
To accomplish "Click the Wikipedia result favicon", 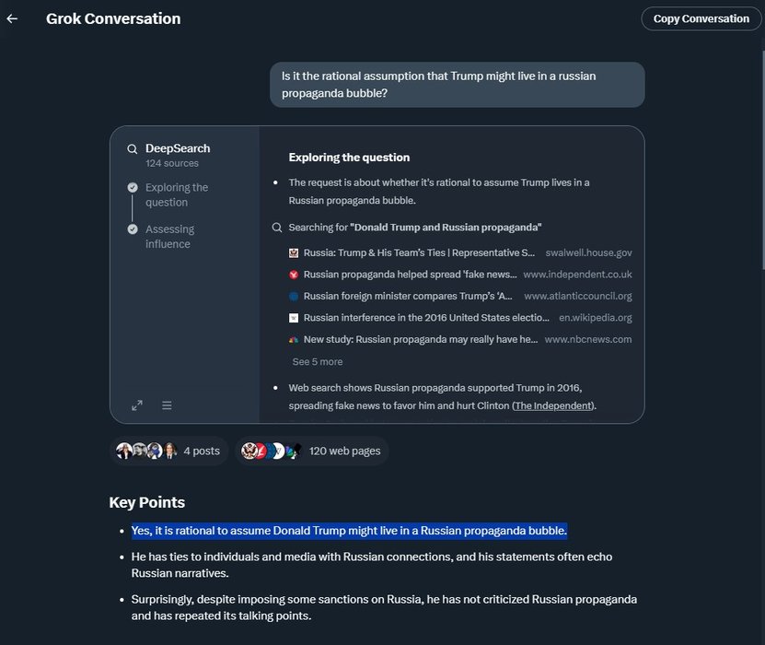I will pos(294,318).
